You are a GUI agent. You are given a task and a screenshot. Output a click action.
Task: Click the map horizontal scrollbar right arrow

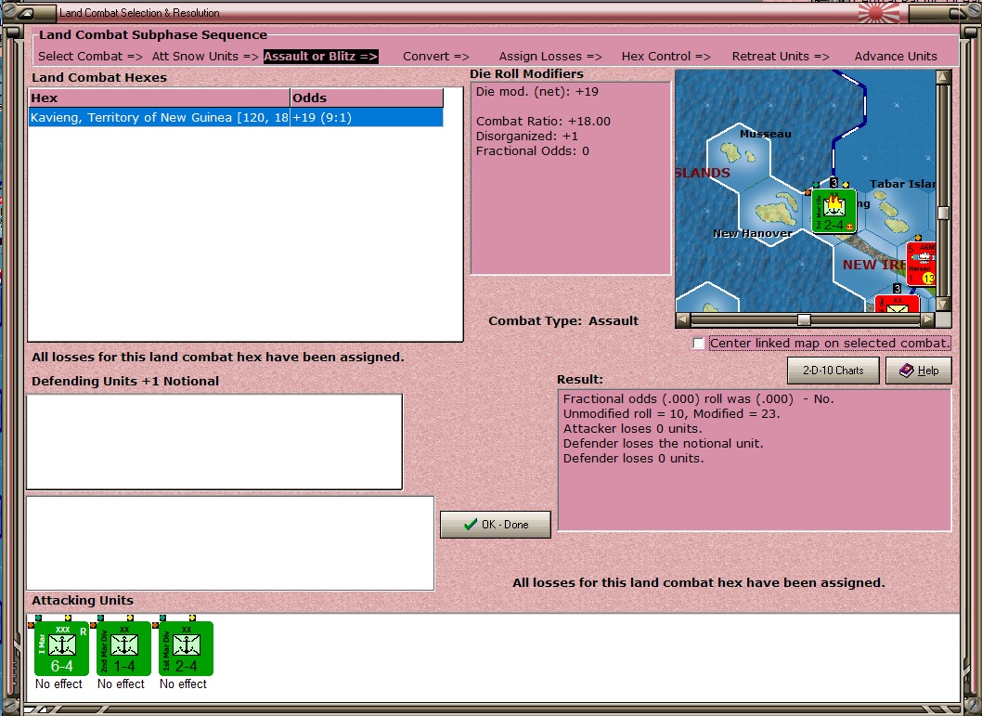(927, 320)
